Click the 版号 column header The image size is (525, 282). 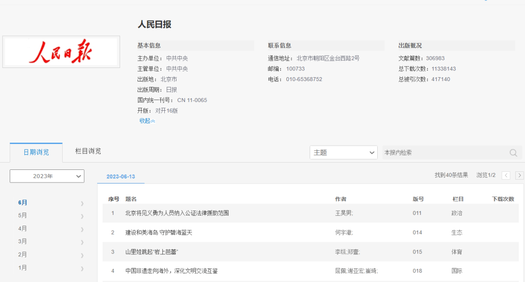pyautogui.click(x=418, y=199)
